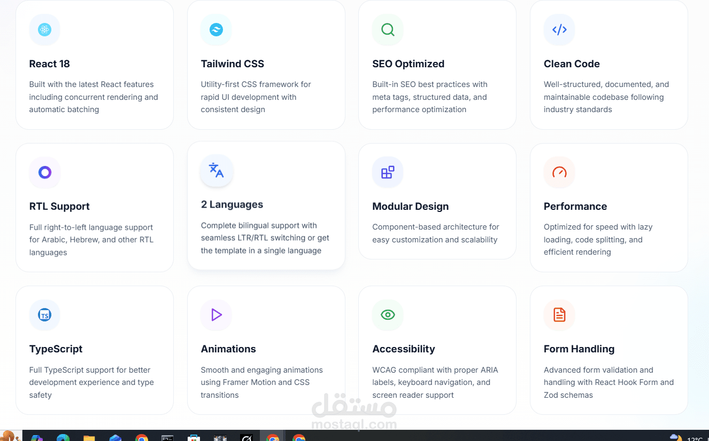Open the terminal icon in the taskbar
Viewport: 709px width, 441px height.
167,438
